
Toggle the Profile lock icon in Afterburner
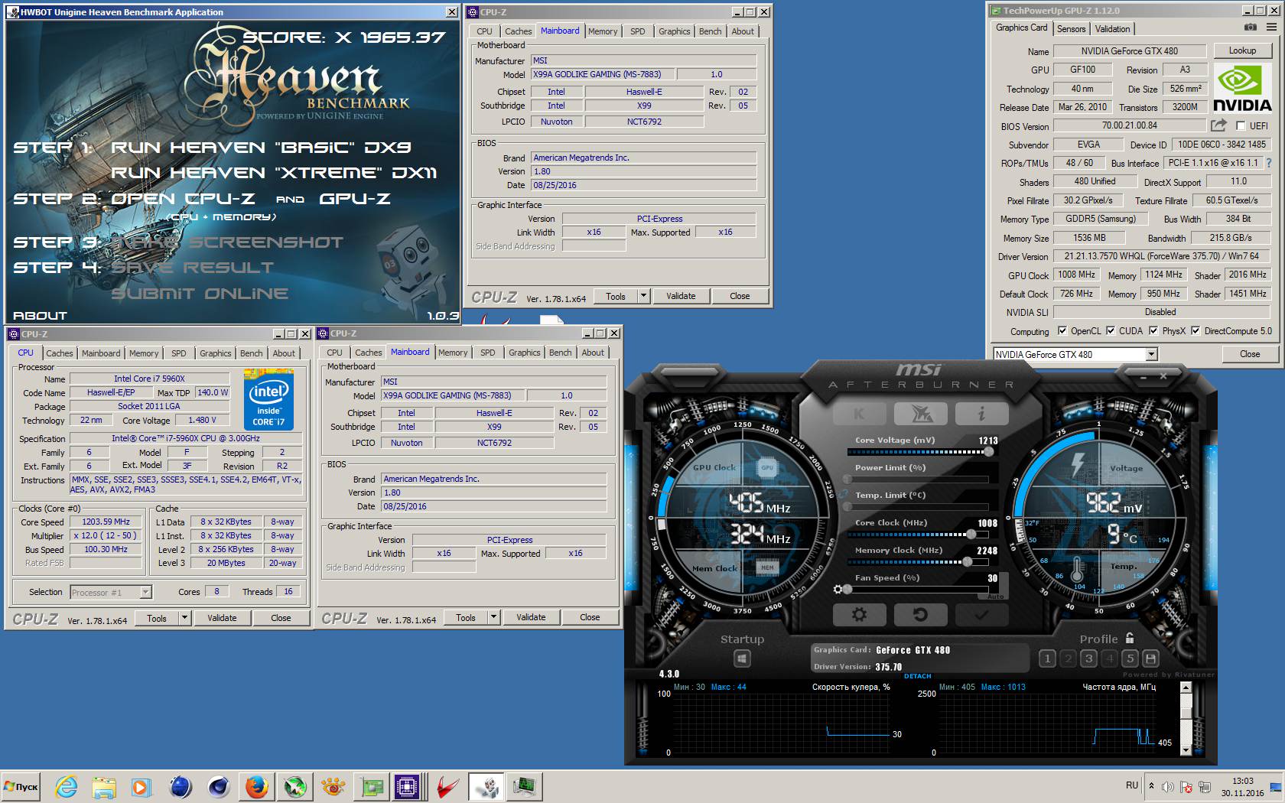coord(1130,638)
